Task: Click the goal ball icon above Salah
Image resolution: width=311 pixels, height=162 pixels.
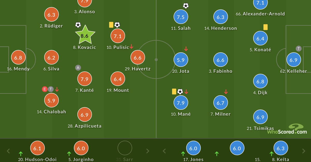Action: [186, 6]
